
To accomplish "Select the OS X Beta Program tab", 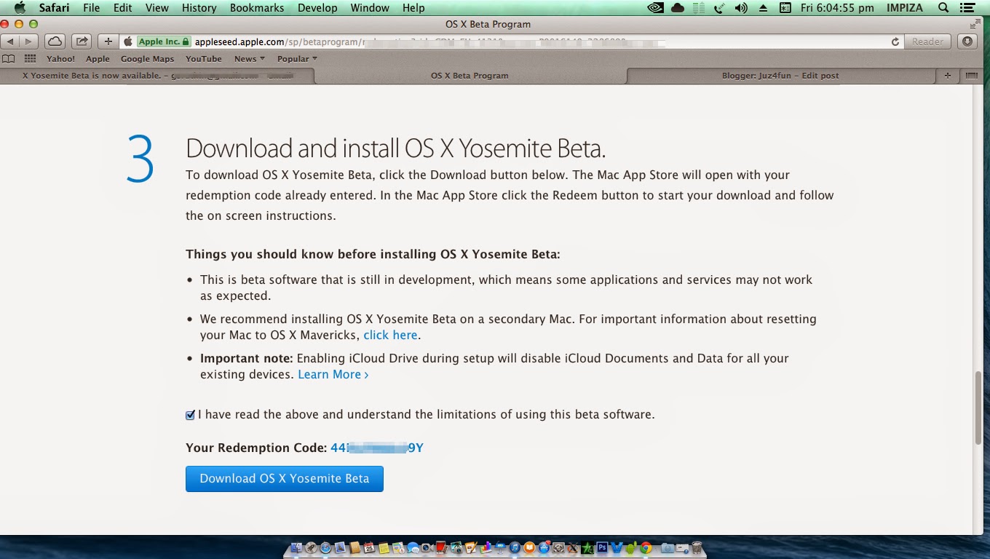I will [x=470, y=76].
